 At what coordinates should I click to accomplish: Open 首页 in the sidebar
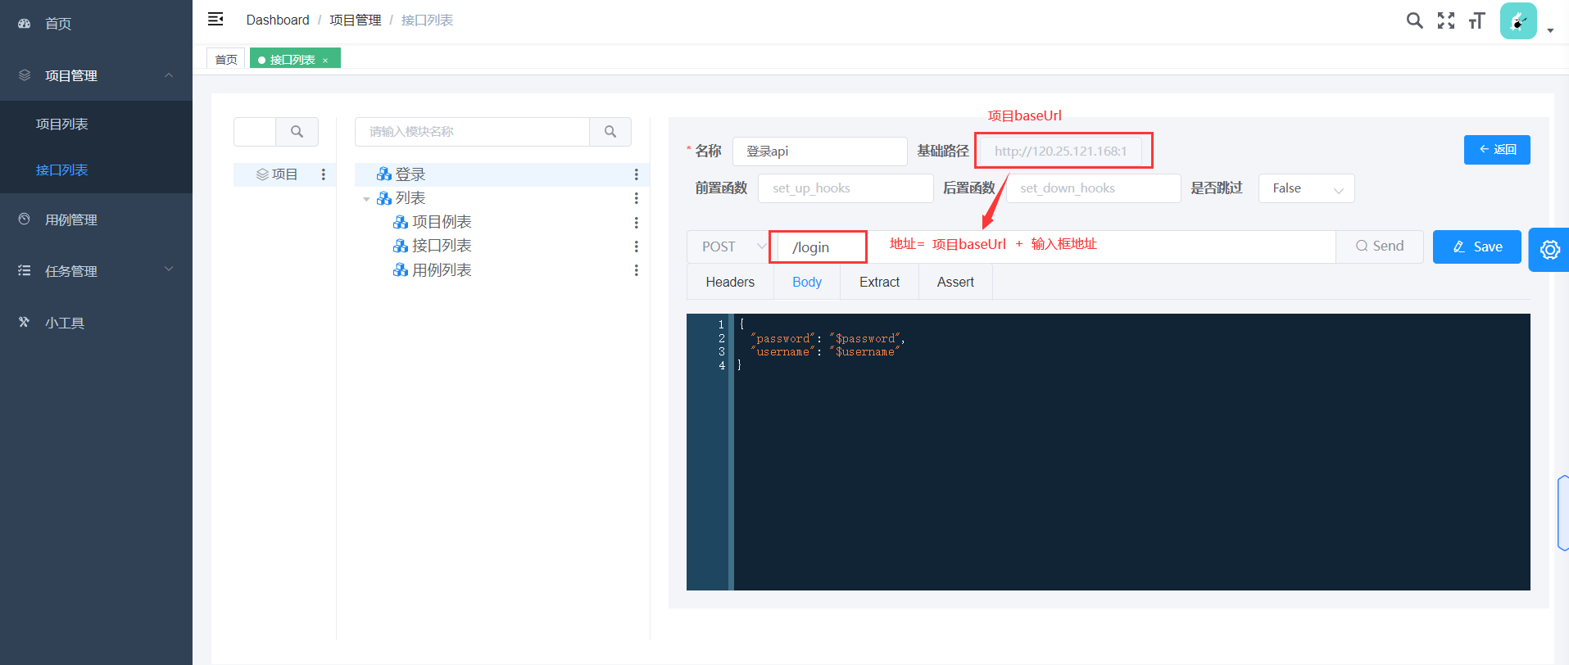[x=96, y=24]
